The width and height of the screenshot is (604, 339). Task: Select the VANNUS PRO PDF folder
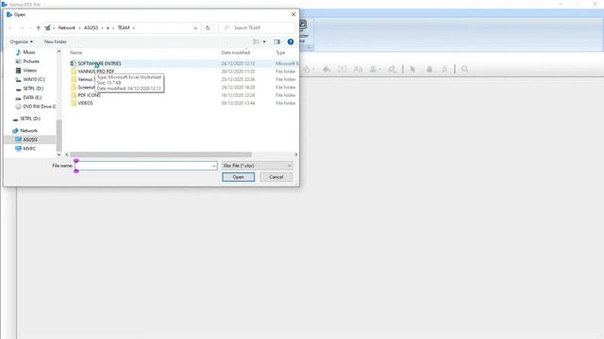96,72
